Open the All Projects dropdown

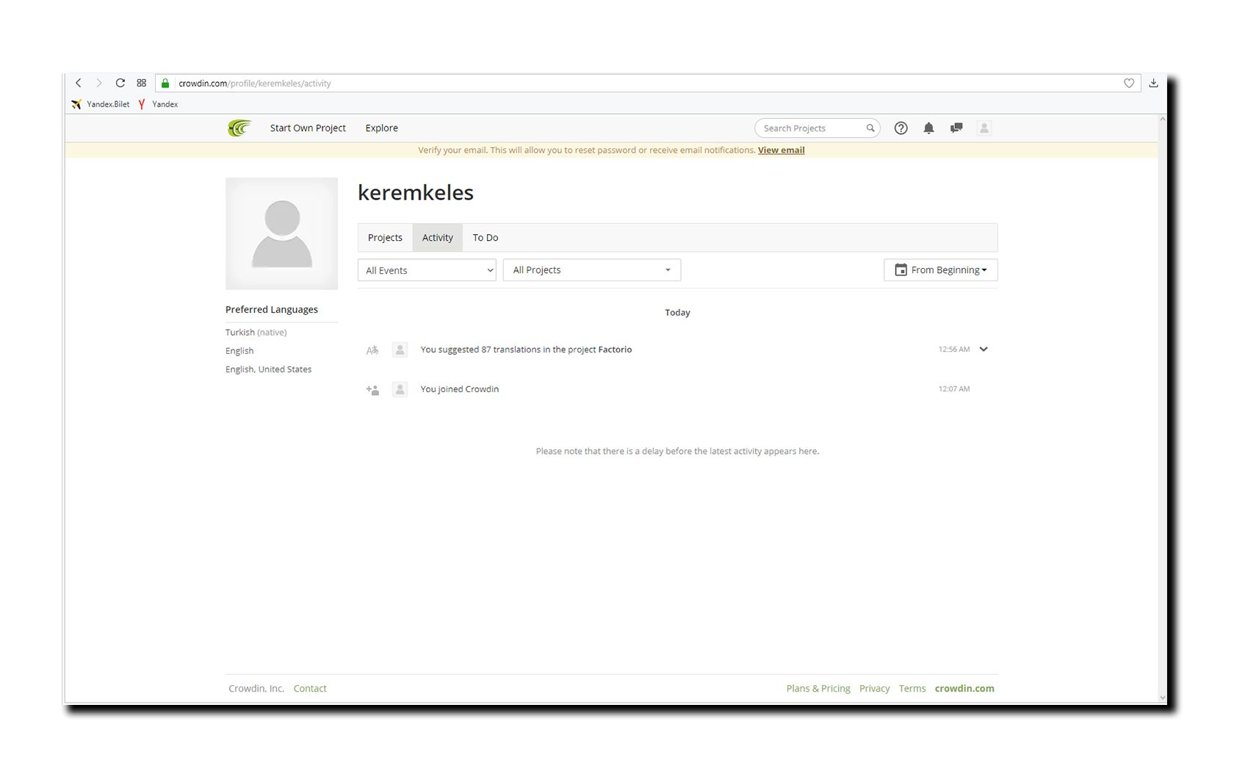coord(592,270)
